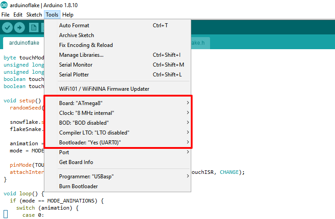Switch to the partially hidden .h tab
335x219 pixels.
[x=200, y=43]
